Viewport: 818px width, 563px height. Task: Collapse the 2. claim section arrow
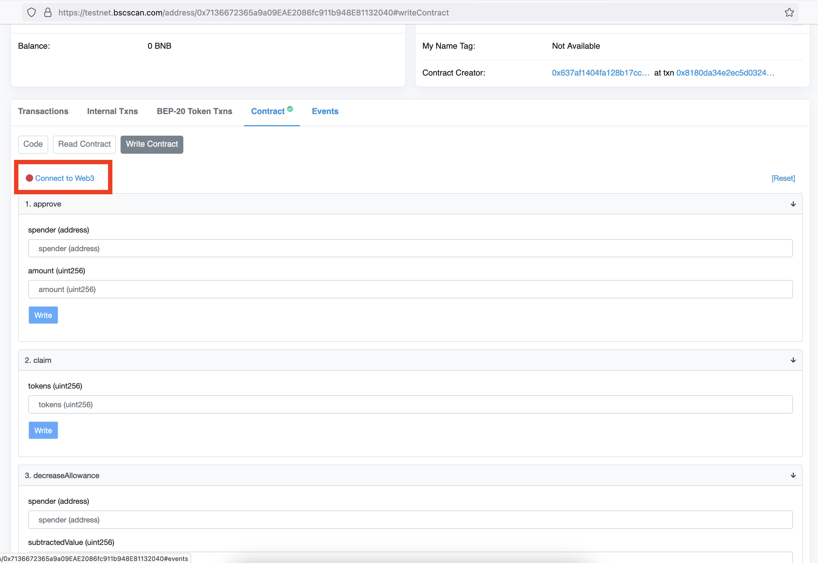click(793, 360)
